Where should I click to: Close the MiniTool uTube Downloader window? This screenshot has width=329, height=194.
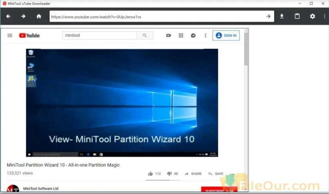[323, 3]
